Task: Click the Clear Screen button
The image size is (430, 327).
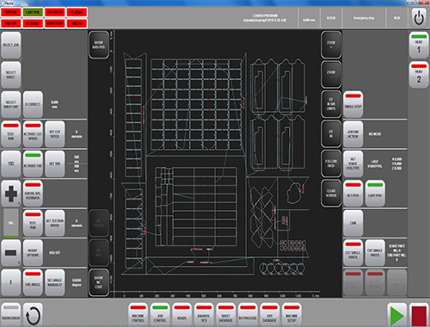Action: (331, 193)
